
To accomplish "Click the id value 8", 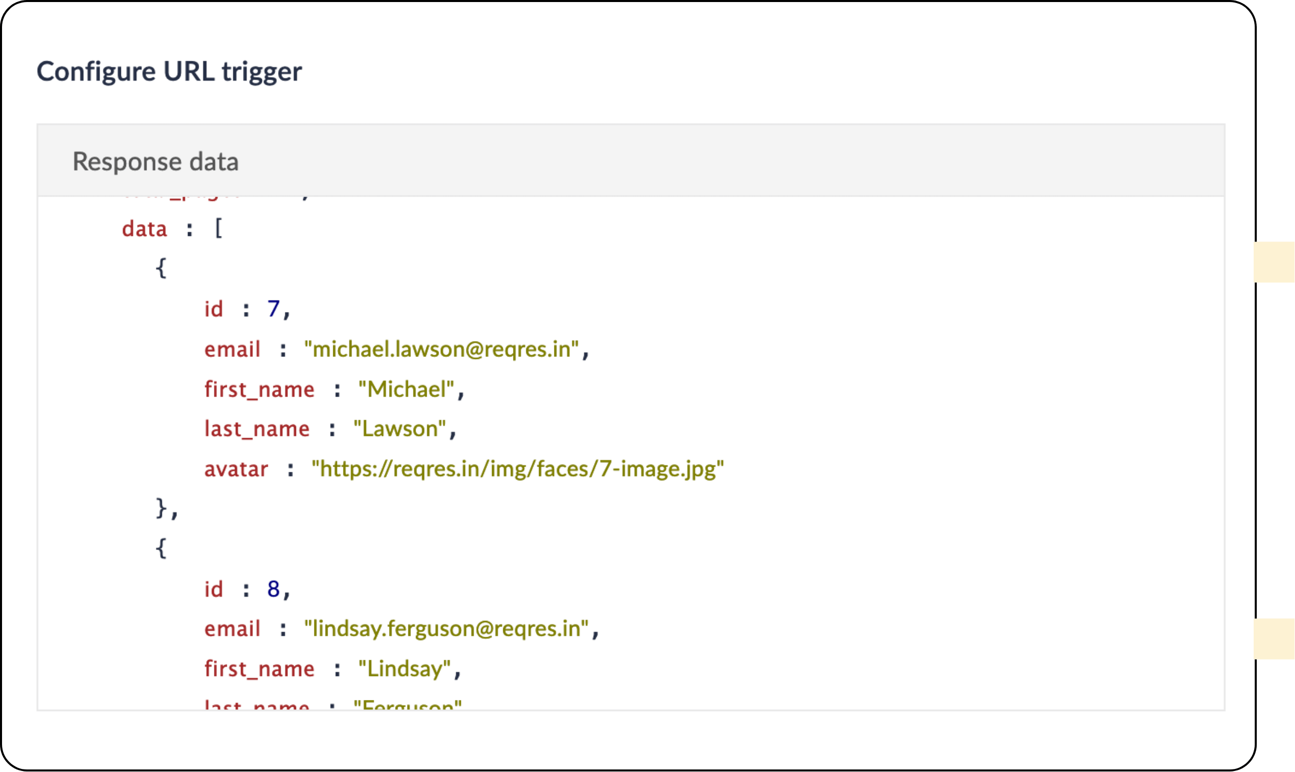I will (x=273, y=589).
